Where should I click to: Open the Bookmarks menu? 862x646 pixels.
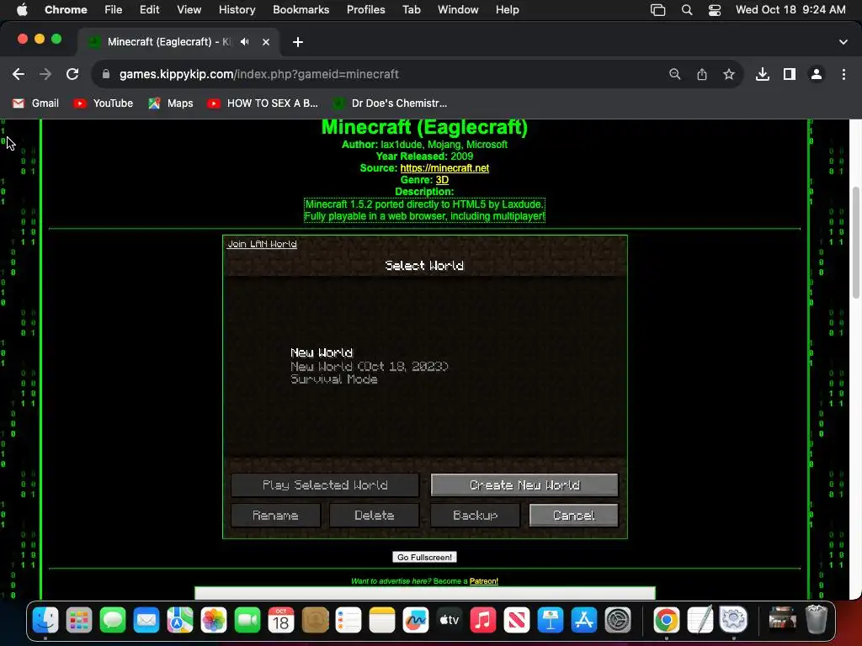[x=301, y=10]
